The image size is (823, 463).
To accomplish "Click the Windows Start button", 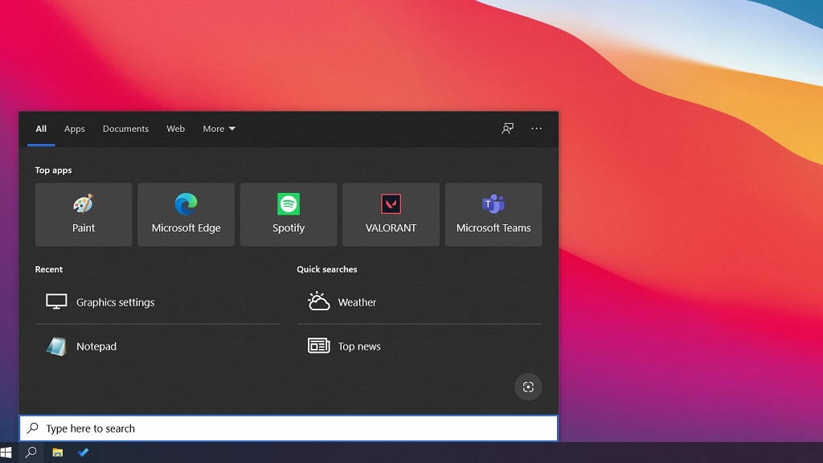I will click(6, 452).
